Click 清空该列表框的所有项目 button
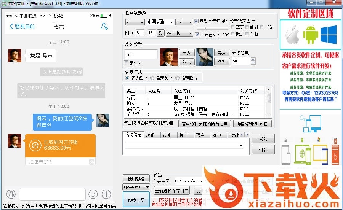Screen dimensions: 343x210 [x=205, y=124]
